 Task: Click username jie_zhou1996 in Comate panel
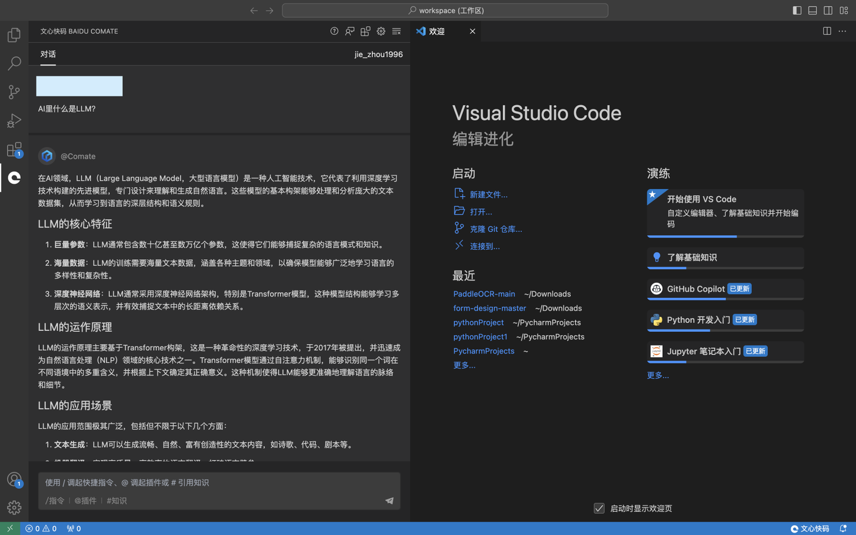(379, 54)
